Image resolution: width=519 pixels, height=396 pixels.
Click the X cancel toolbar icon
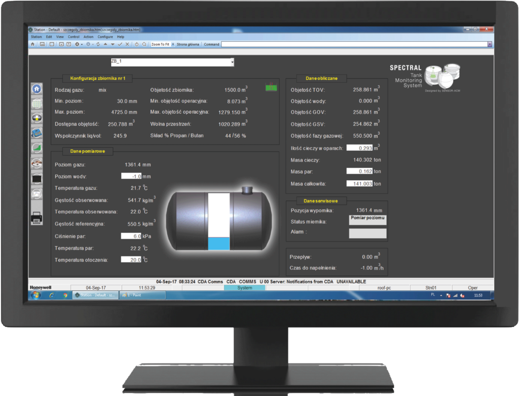coord(127,44)
